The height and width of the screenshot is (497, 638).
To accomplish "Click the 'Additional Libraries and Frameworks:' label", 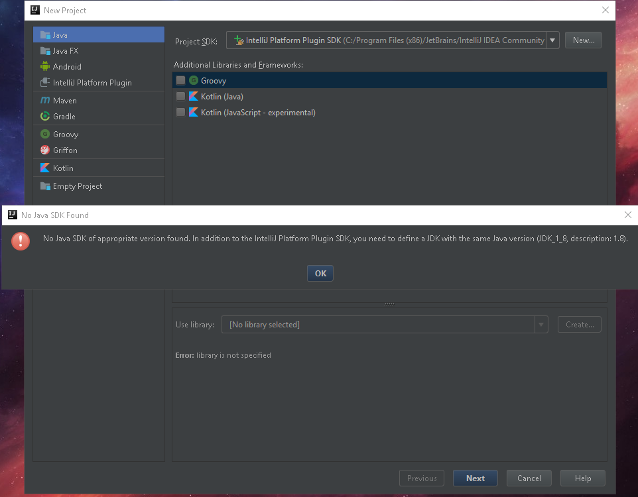I will (238, 65).
